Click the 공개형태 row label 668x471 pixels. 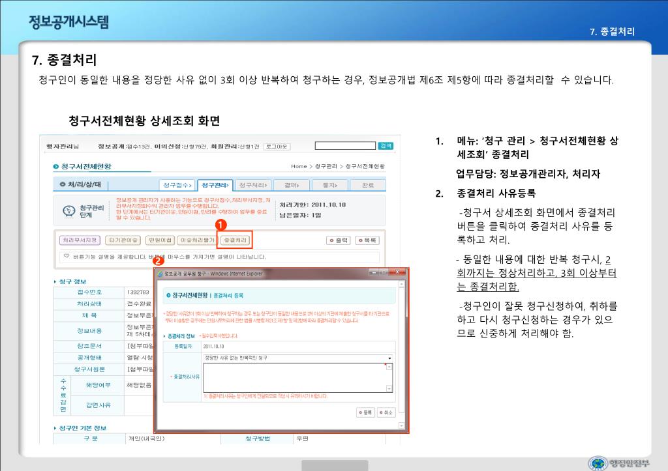pos(89,358)
